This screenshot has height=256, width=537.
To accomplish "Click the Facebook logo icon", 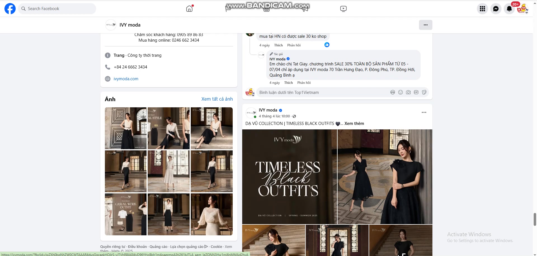I will pyautogui.click(x=10, y=9).
